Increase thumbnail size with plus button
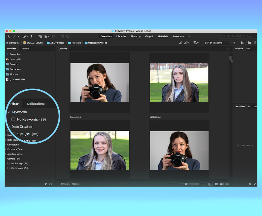The width and height of the screenshot is (262, 216). click(x=202, y=184)
